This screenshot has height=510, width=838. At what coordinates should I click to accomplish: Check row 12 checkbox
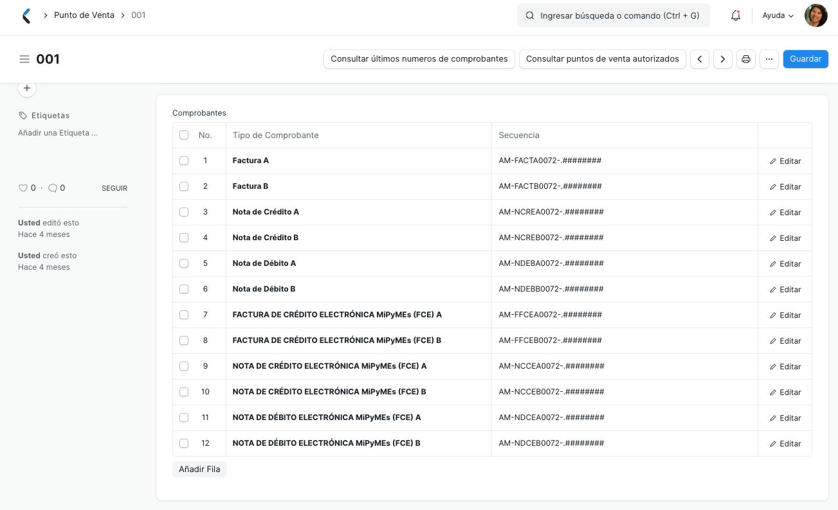pos(184,443)
